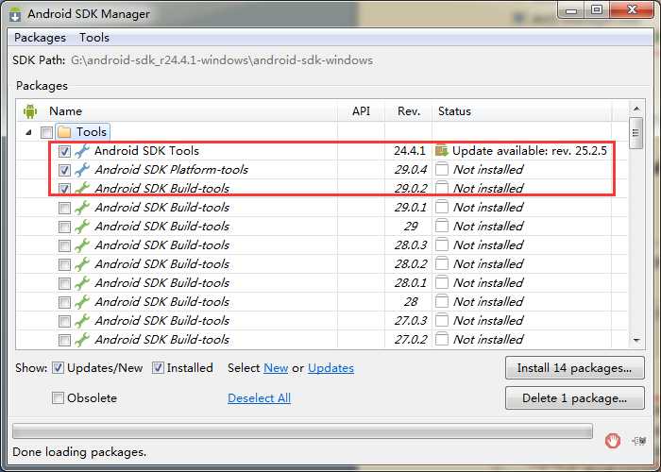Screen dimensions: 661x472
Task: Uncheck Build-tools 29.0.2 checkbox
Action: click(64, 189)
